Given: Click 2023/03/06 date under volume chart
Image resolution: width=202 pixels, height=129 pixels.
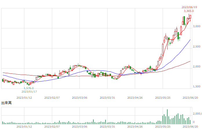Looking at the screenshot, I should click(80, 127).
